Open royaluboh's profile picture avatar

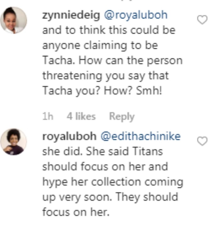pos(14,142)
